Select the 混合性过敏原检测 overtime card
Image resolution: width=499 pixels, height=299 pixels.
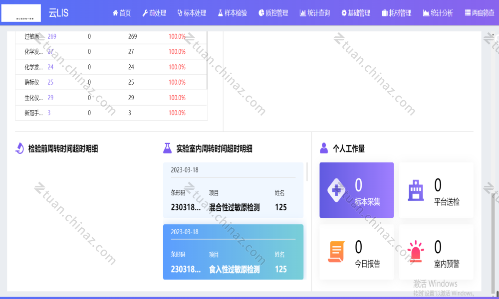tap(233, 190)
